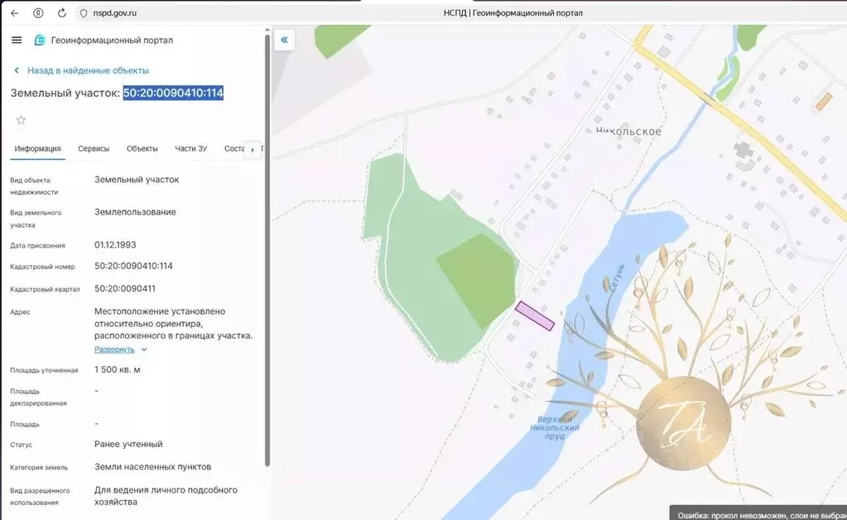Expand full address via Развернуть
The height and width of the screenshot is (520, 847).
click(114, 349)
